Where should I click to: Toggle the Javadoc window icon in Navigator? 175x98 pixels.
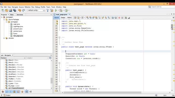50,58
